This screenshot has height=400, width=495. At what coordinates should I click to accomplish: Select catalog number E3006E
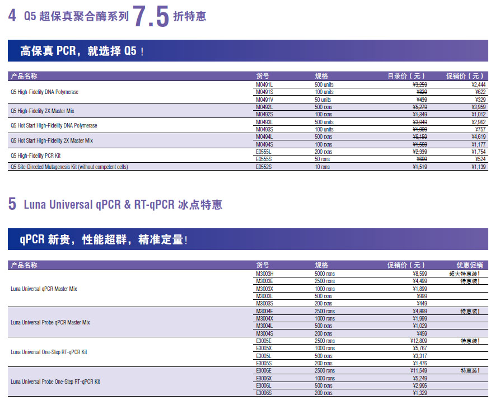click(x=264, y=371)
